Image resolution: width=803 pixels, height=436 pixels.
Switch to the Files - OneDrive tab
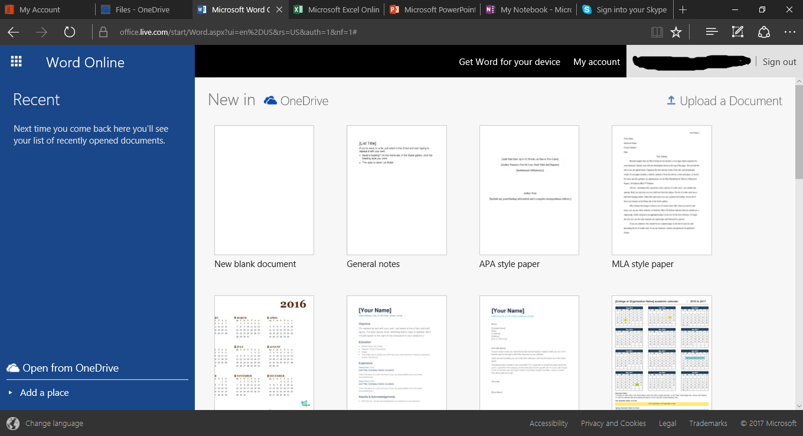(144, 9)
